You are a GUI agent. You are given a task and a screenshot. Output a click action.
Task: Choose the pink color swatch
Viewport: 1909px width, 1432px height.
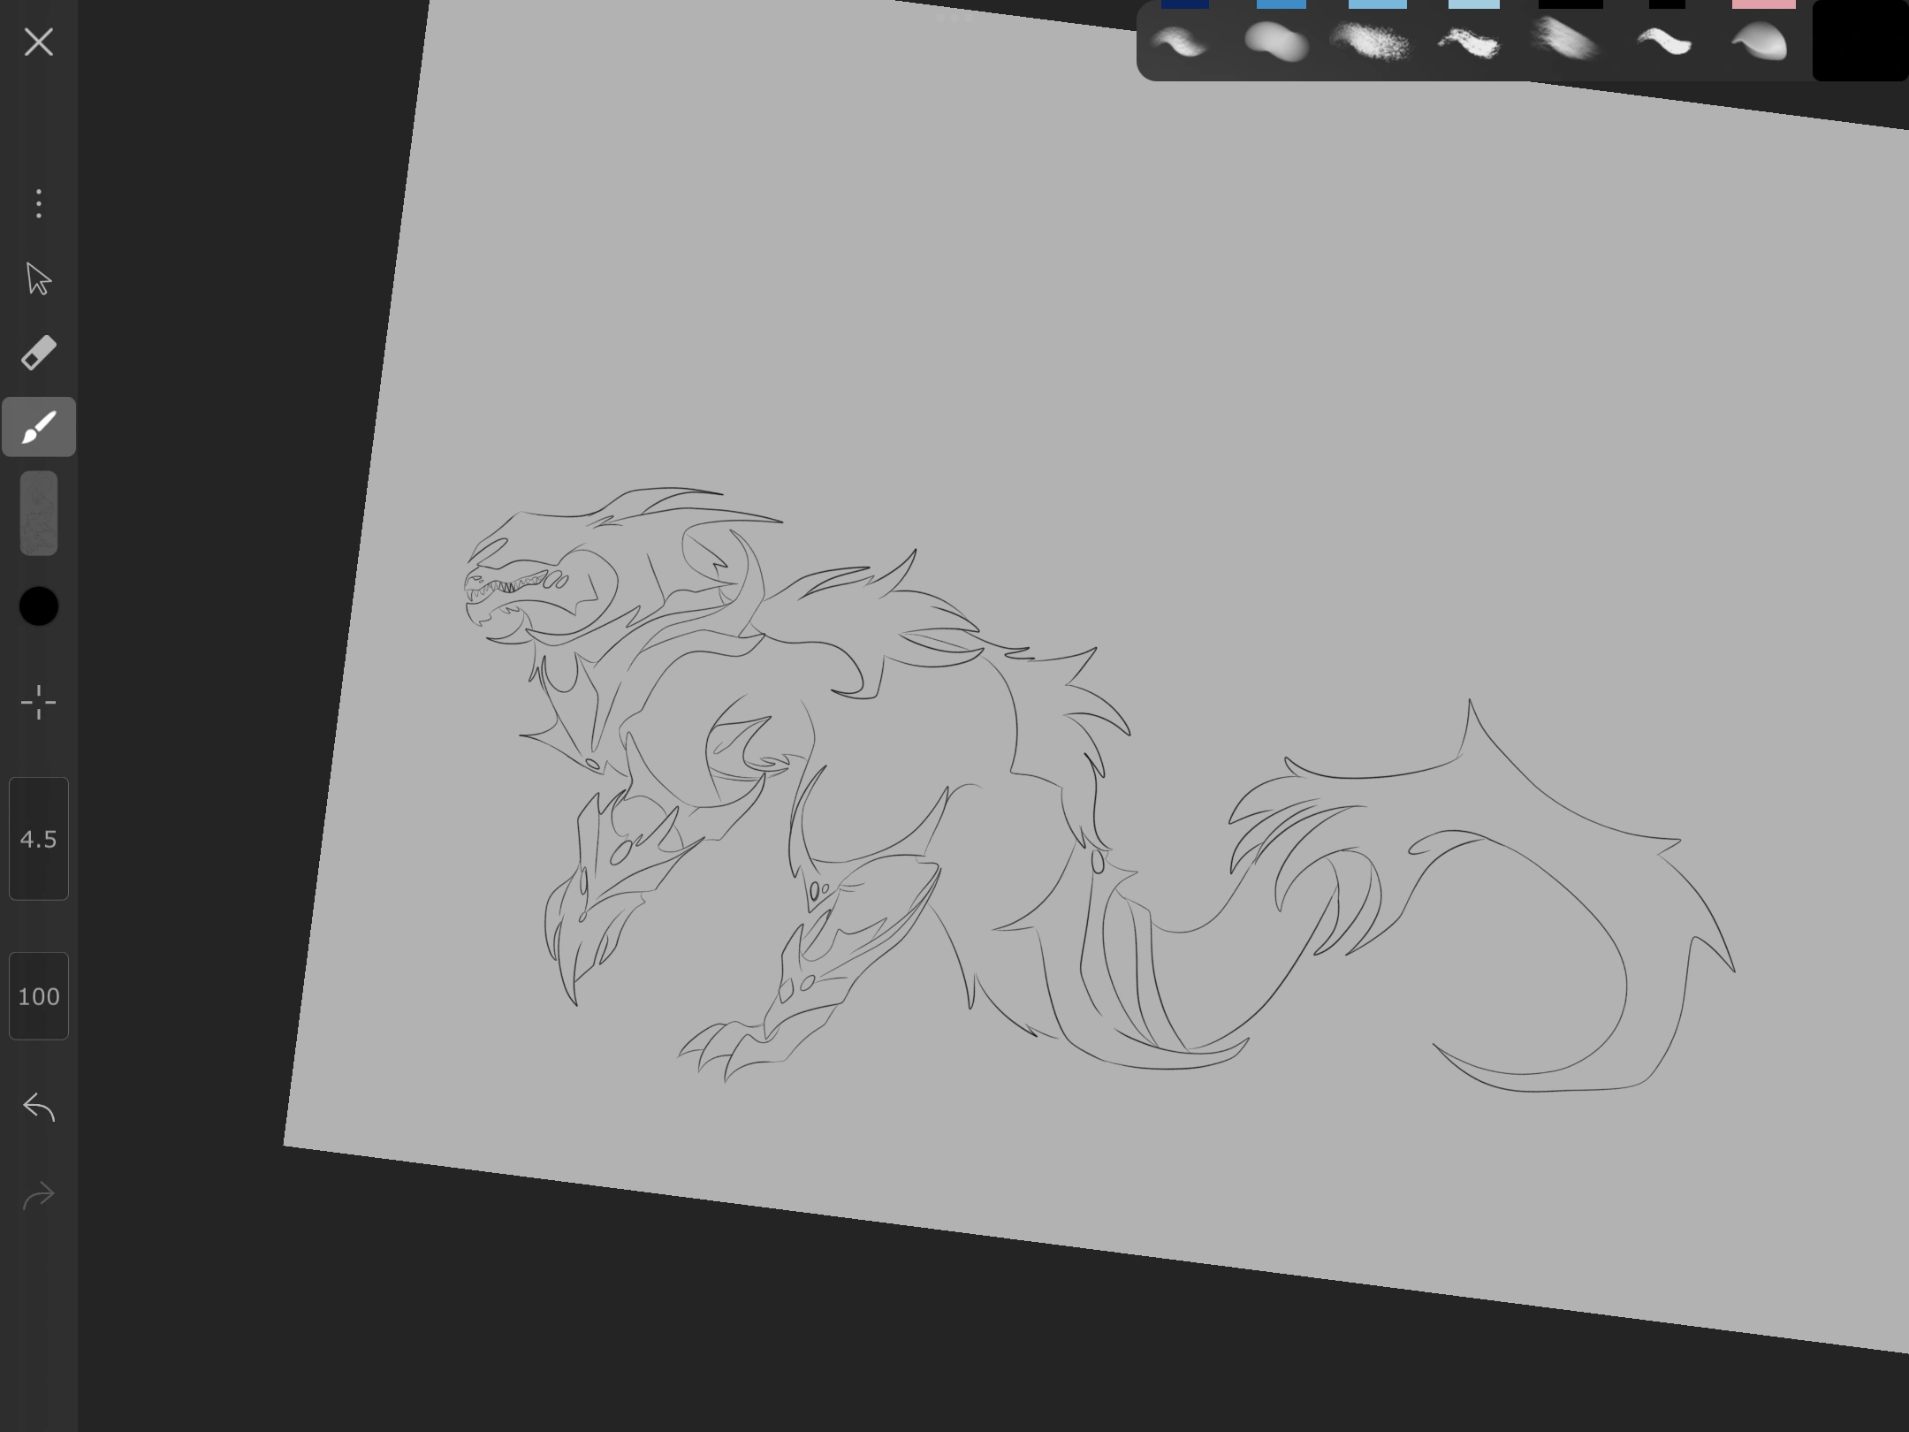pyautogui.click(x=1764, y=4)
